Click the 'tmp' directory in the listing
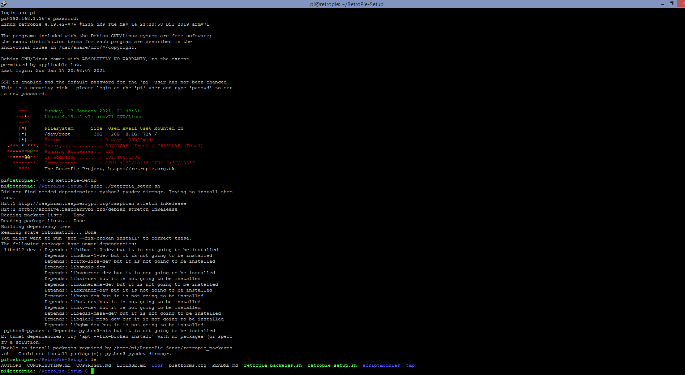Viewport: 685px width, 375px height. 410,365
